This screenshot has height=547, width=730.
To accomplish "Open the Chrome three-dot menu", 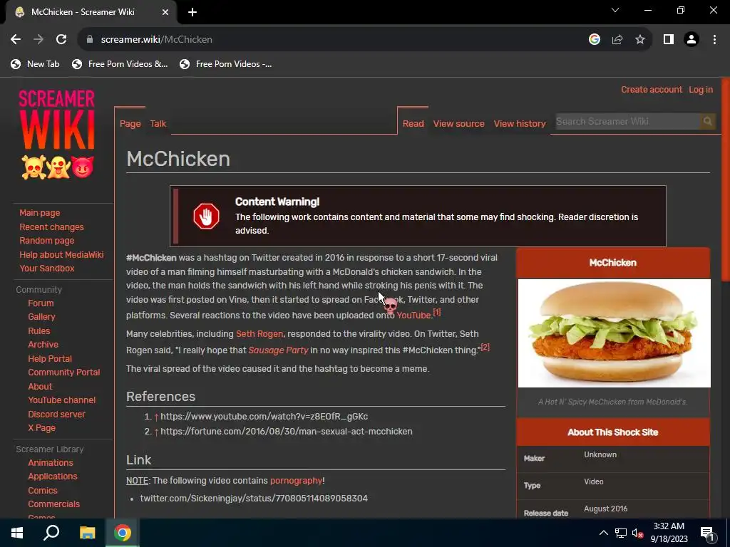I will pos(714,40).
